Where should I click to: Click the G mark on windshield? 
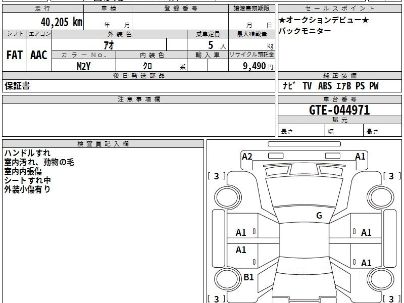[319, 216]
